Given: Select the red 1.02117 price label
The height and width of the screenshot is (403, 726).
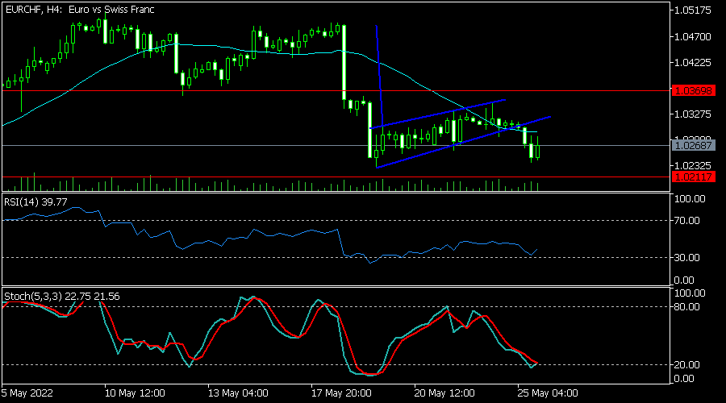Looking at the screenshot, I should (x=693, y=177).
